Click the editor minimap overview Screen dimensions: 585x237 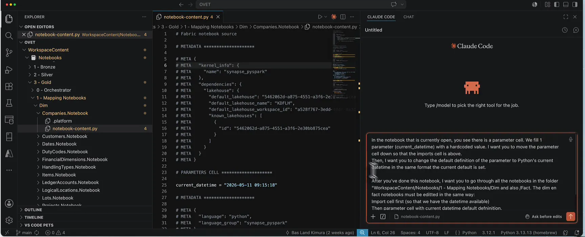[344, 64]
